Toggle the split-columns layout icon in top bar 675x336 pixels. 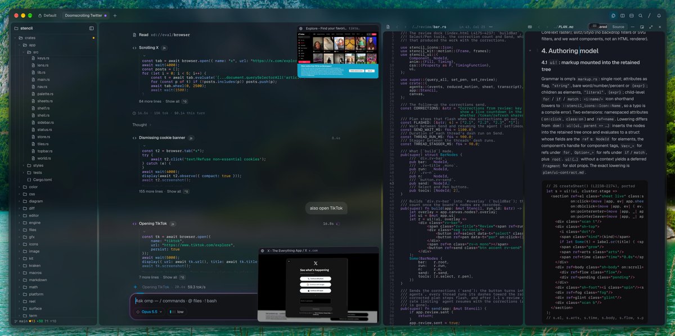pos(623,16)
